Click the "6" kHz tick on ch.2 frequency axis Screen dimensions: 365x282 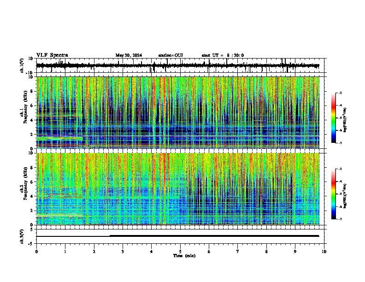(32, 182)
